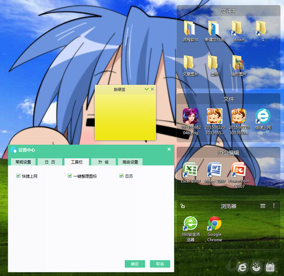Open the folder shortcut named 1
The height and width of the screenshot is (276, 284).
click(x=263, y=31)
